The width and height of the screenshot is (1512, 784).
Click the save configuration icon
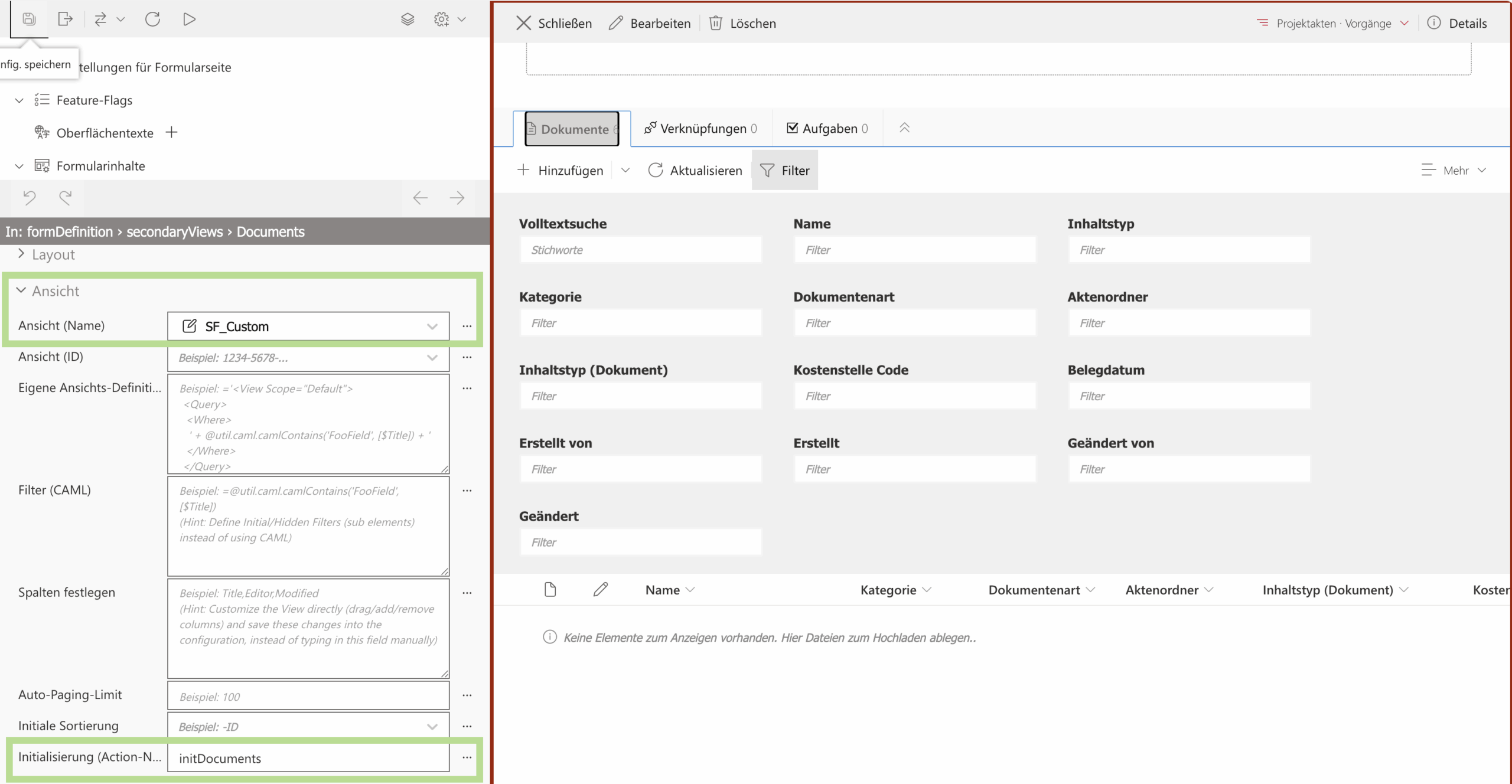click(29, 19)
